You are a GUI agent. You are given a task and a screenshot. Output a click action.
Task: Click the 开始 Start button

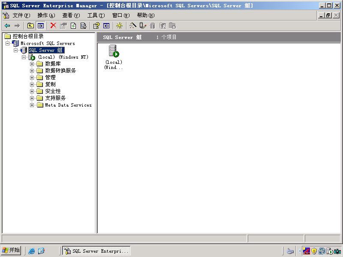tap(11, 250)
